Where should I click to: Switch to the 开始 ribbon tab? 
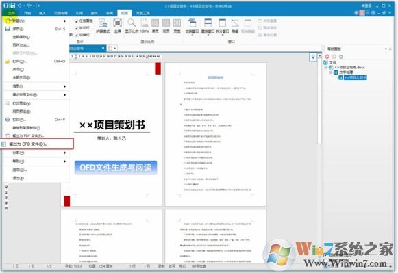[27, 13]
